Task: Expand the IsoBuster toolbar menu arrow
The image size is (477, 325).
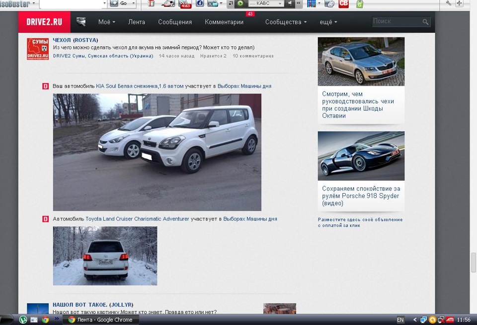Action: 33,3
